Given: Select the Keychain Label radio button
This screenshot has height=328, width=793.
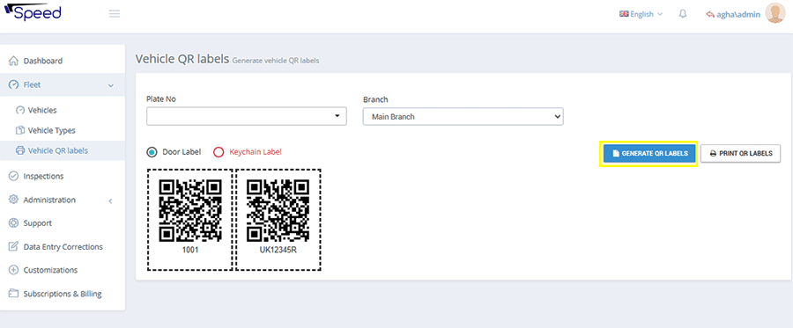Looking at the screenshot, I should (219, 152).
